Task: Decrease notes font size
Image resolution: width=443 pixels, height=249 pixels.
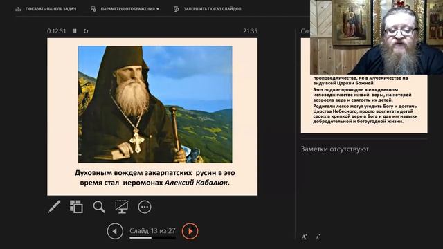Action: point(318,237)
